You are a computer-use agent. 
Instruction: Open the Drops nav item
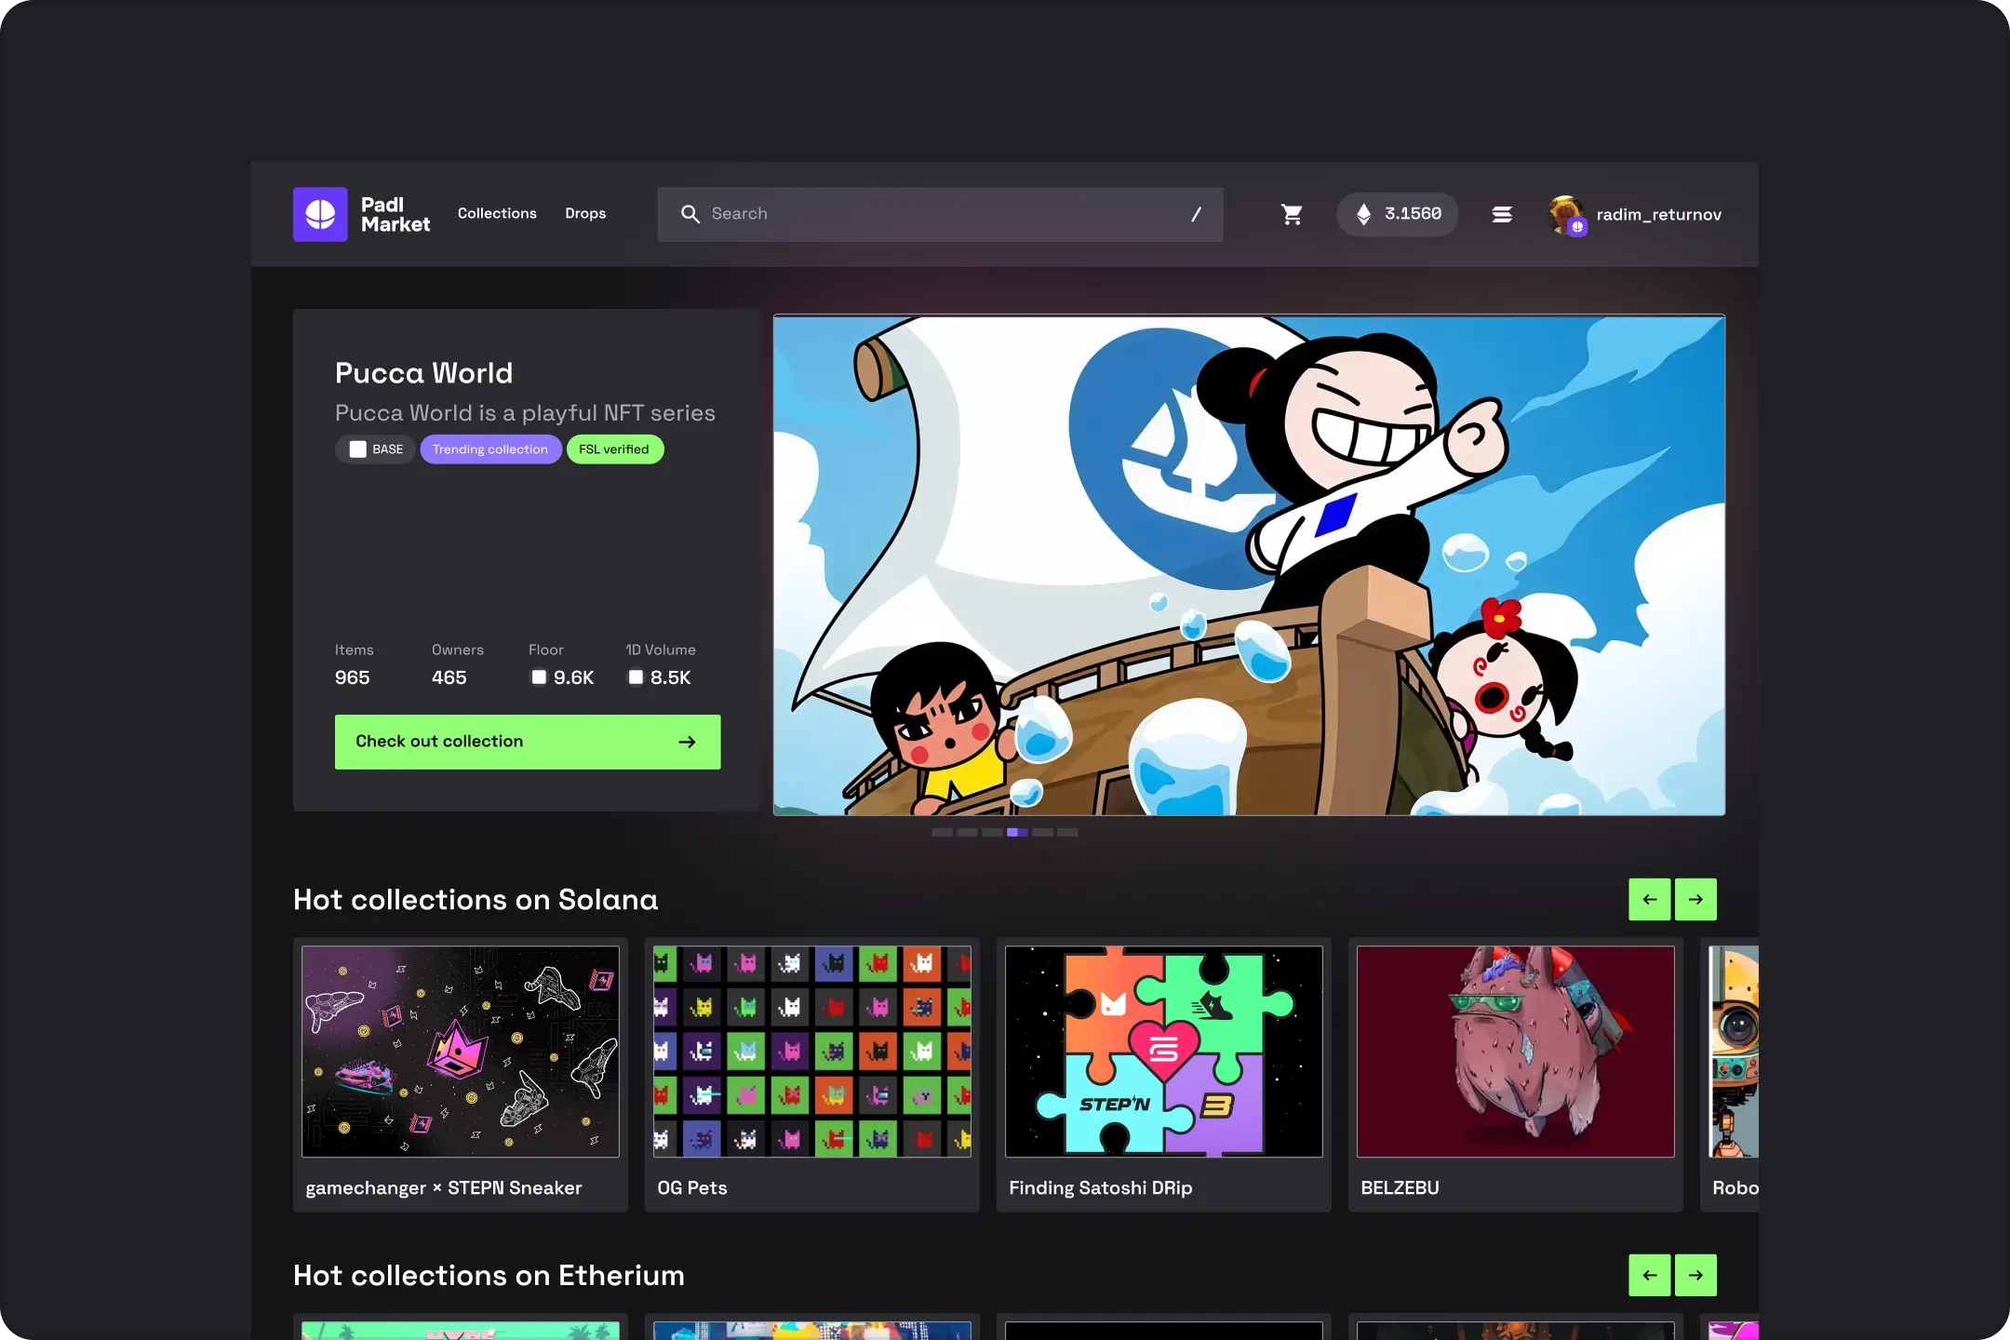point(585,213)
